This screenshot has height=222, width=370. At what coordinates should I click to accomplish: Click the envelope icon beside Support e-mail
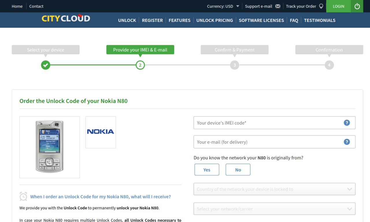[x=278, y=6]
